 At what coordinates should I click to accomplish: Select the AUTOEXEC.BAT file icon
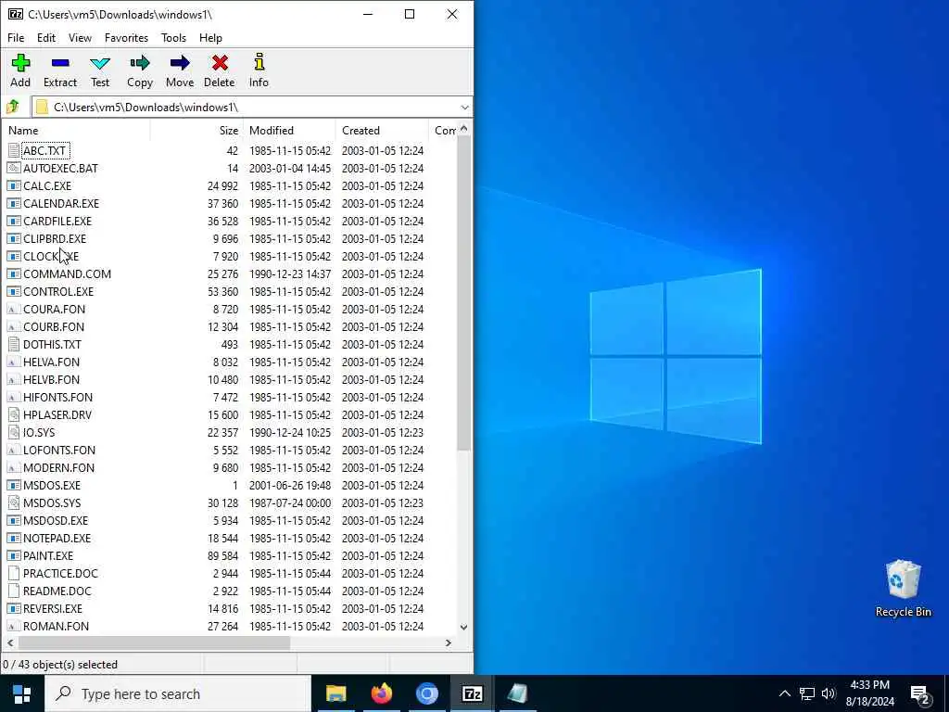14,169
